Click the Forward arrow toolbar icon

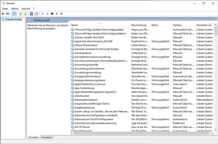coord(8,14)
